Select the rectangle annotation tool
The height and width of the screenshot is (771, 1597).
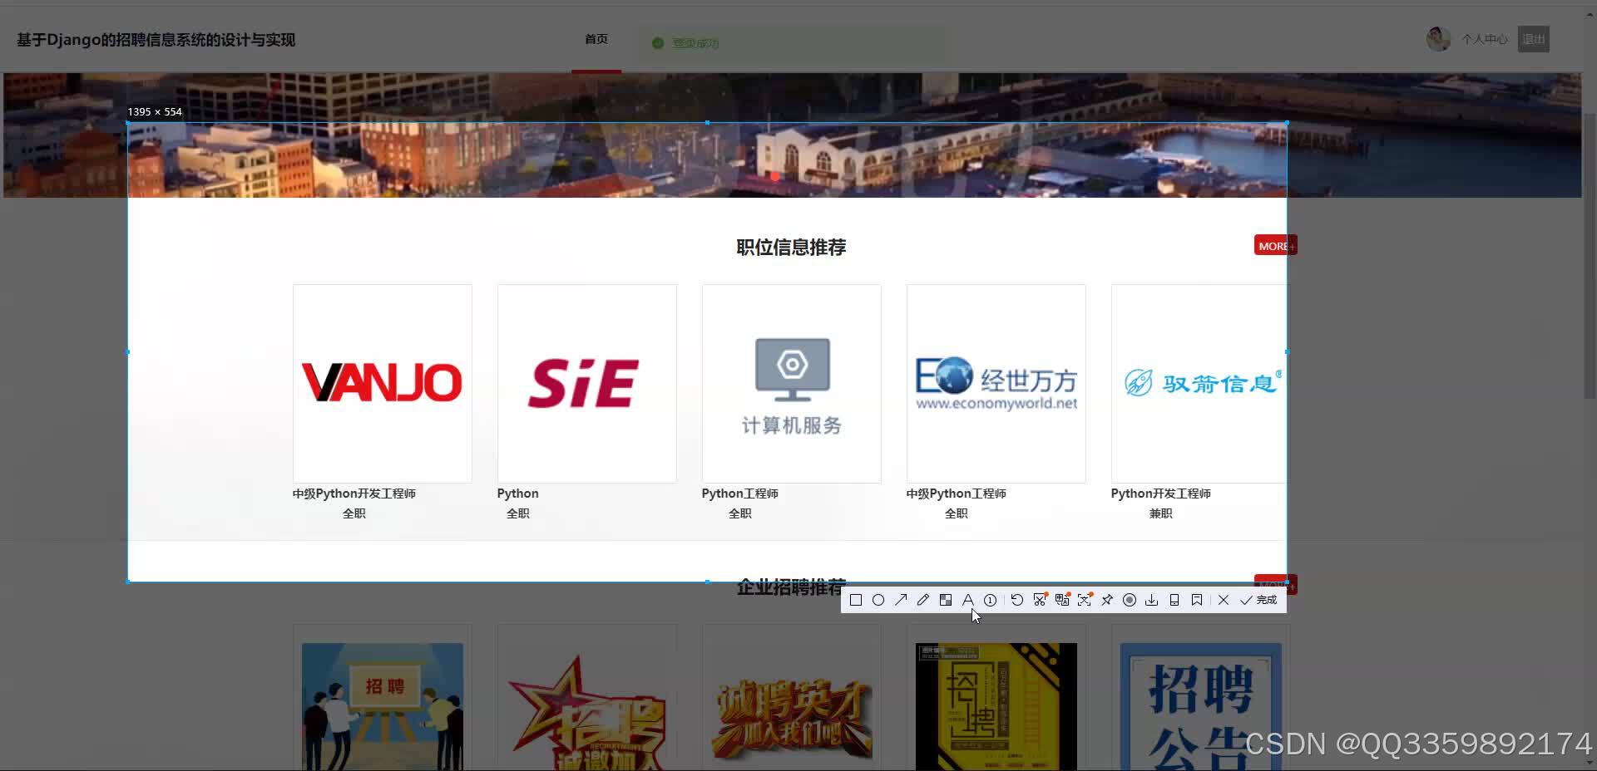click(x=856, y=600)
